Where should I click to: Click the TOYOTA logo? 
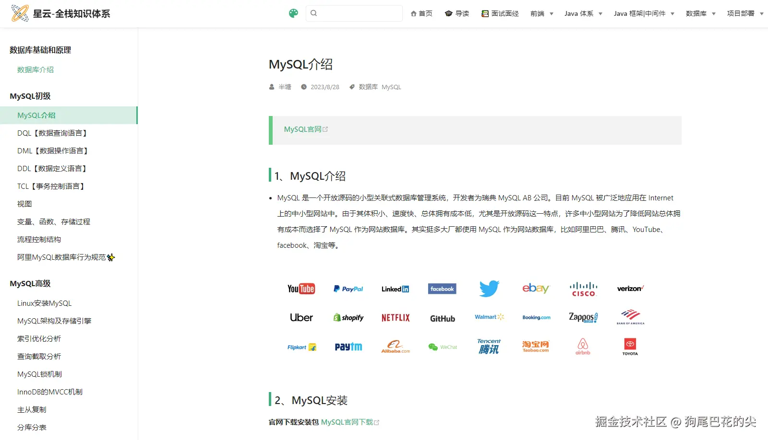click(630, 347)
